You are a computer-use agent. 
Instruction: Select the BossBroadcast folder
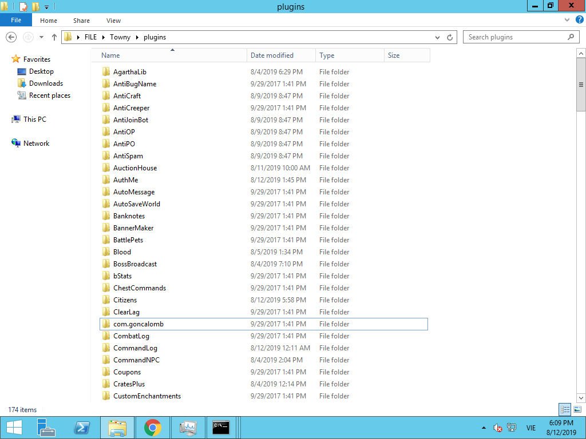pyautogui.click(x=263, y=264)
